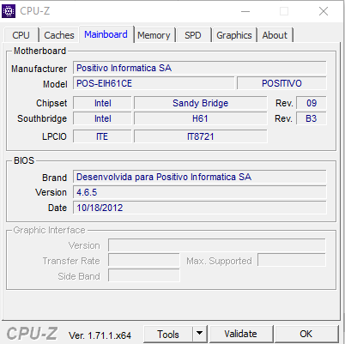Click the Southbridge label

42,118
